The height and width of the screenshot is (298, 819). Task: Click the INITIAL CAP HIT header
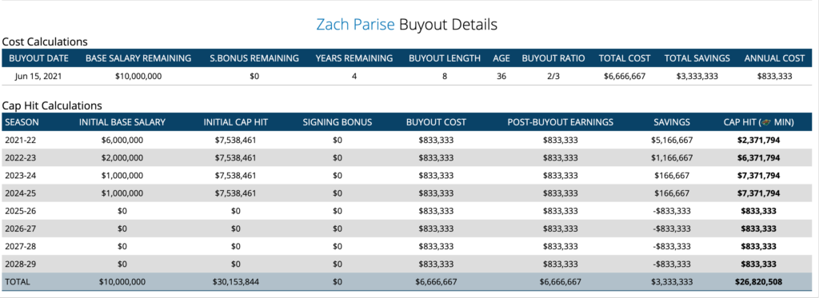pyautogui.click(x=236, y=123)
